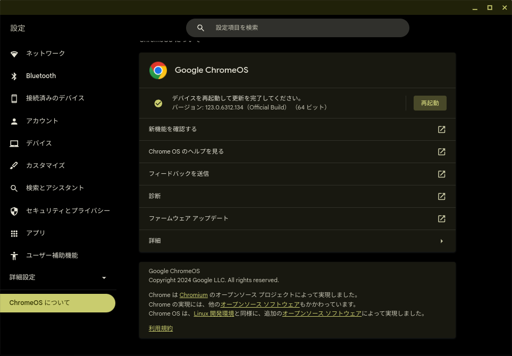Click the Bluetooth icon in the sidebar
Screen dimensions: 512x356
(14, 76)
